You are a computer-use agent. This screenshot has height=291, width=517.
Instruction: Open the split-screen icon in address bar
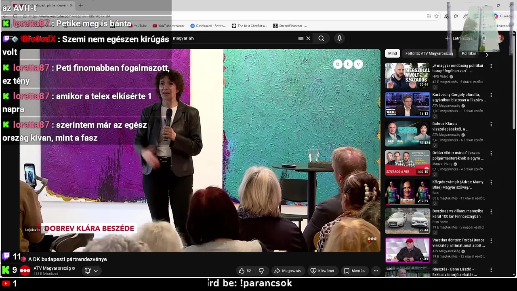429,16
